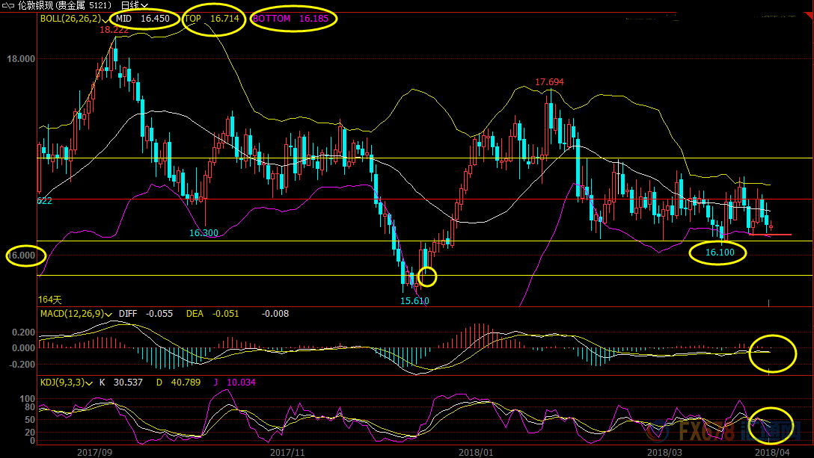Click the 2017/09 date axis label
This screenshot has height=458, width=814.
(x=94, y=452)
